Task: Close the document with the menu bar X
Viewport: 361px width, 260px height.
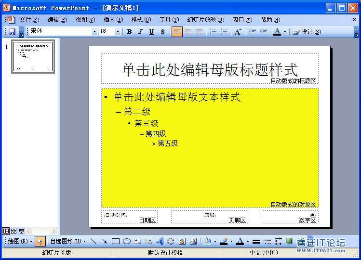Action: pos(355,20)
